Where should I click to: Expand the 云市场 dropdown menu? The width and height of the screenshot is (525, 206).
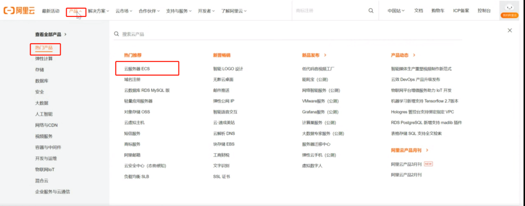point(124,11)
